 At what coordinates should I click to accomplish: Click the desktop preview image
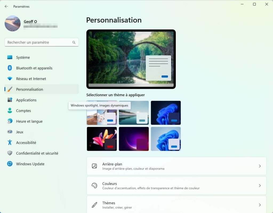pyautogui.click(x=131, y=59)
